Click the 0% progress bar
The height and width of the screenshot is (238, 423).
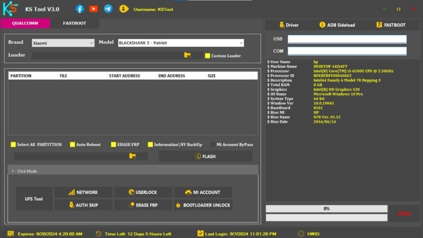326,208
